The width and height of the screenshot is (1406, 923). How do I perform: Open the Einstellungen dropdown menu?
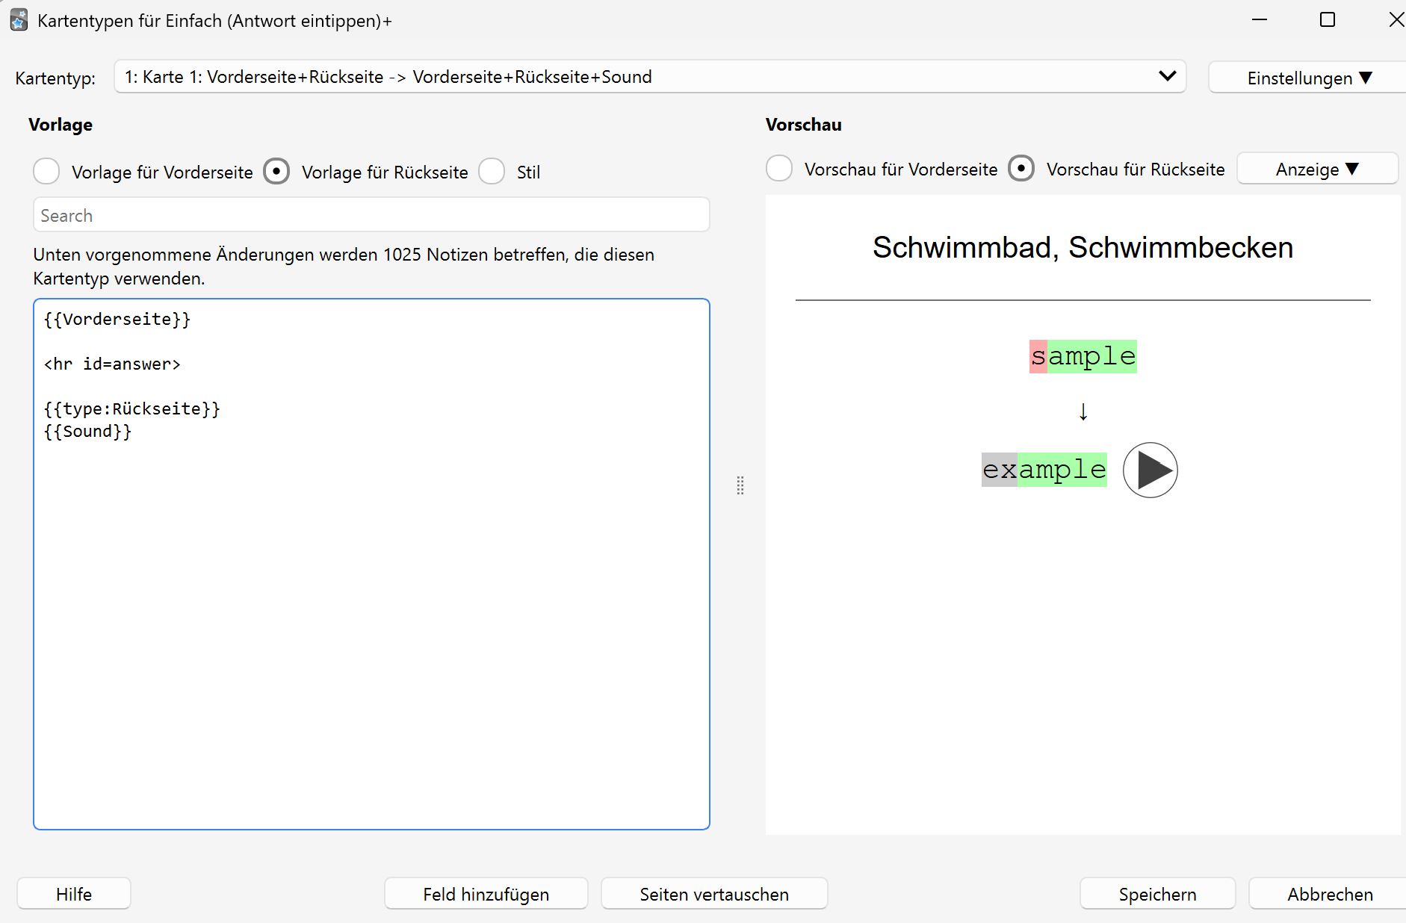(1308, 78)
